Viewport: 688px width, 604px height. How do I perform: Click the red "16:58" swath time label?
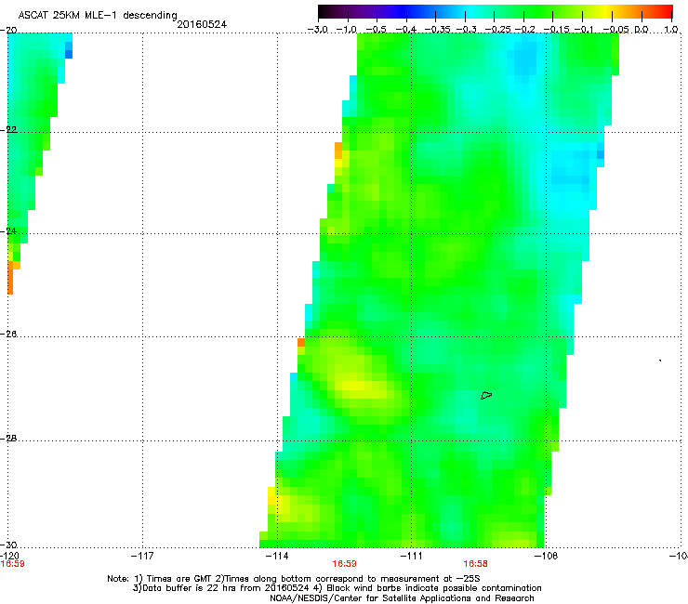pos(476,564)
